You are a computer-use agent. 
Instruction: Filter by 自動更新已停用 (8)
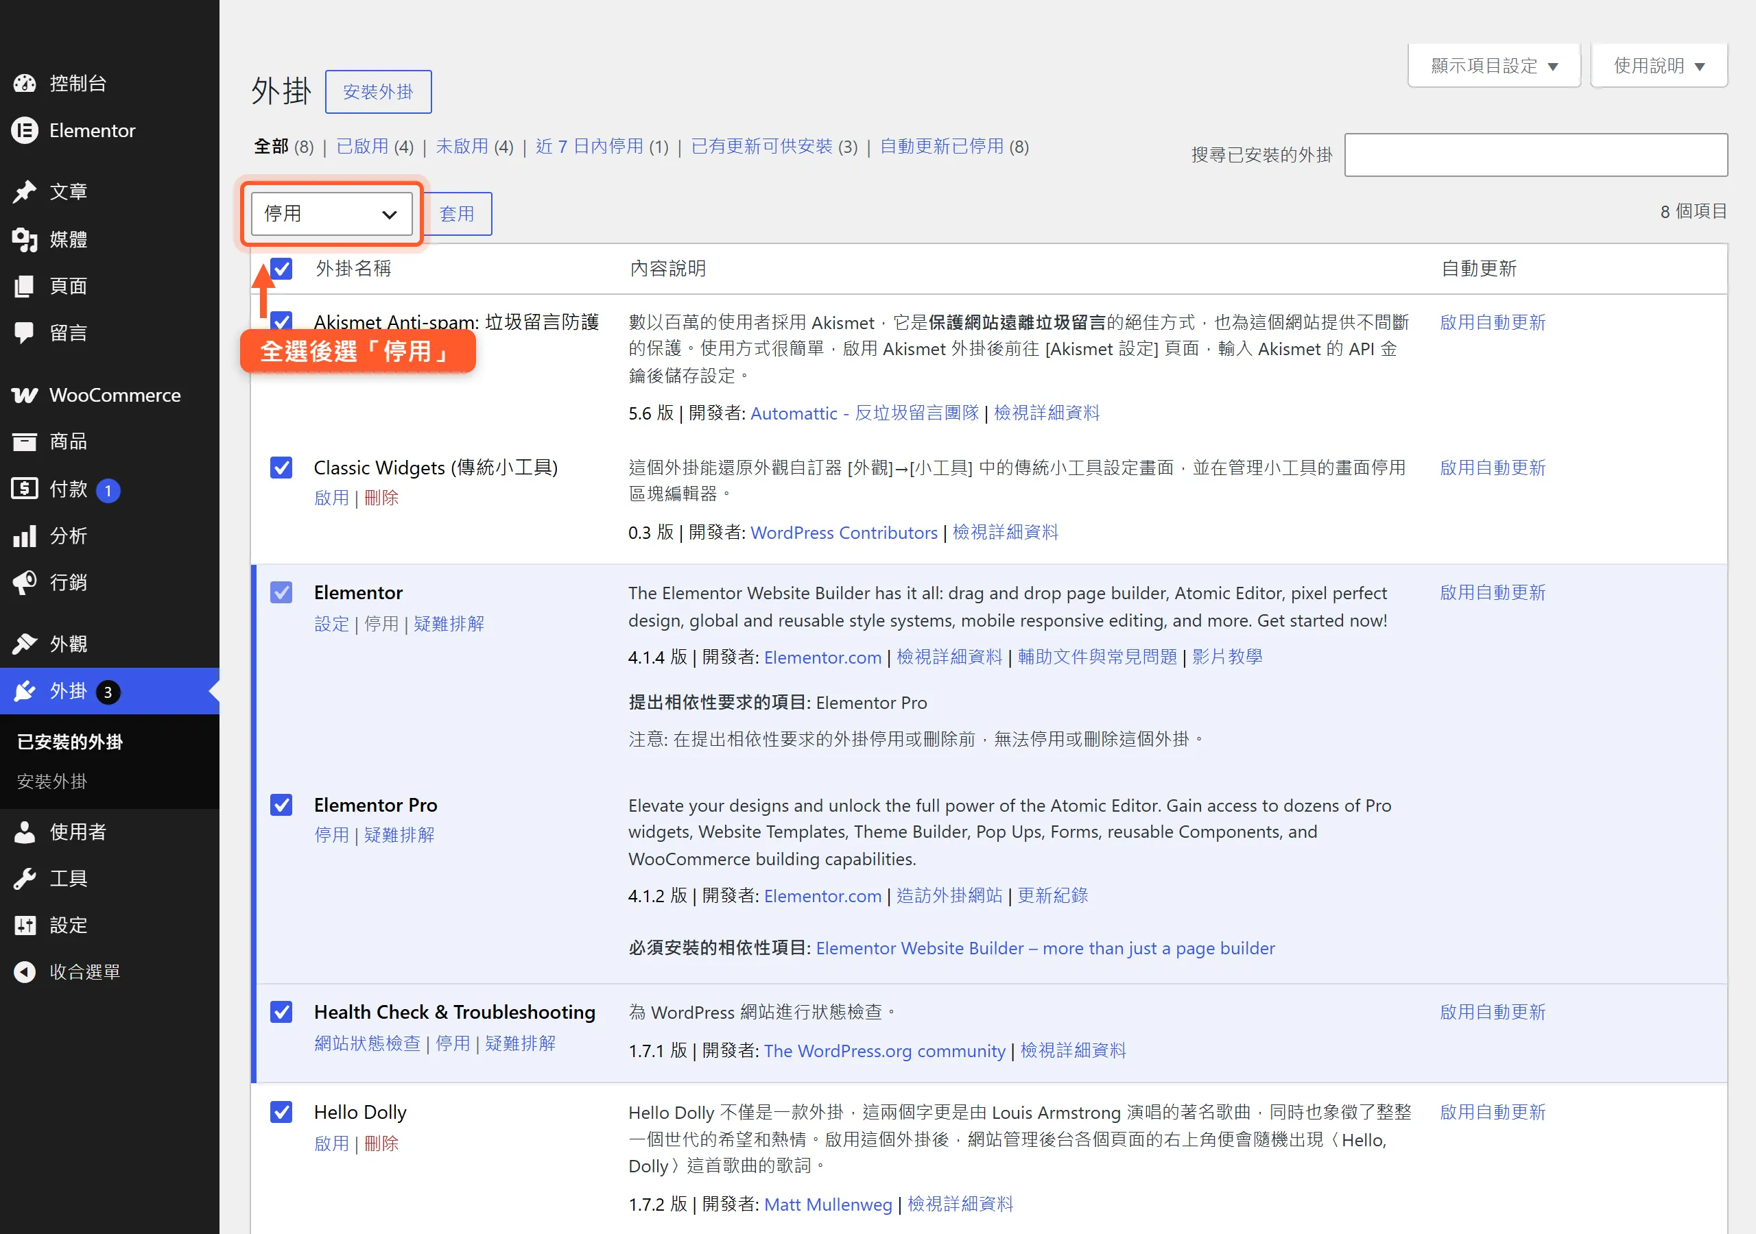[954, 146]
